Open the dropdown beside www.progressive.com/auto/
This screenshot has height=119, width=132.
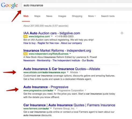click(x=55, y=90)
